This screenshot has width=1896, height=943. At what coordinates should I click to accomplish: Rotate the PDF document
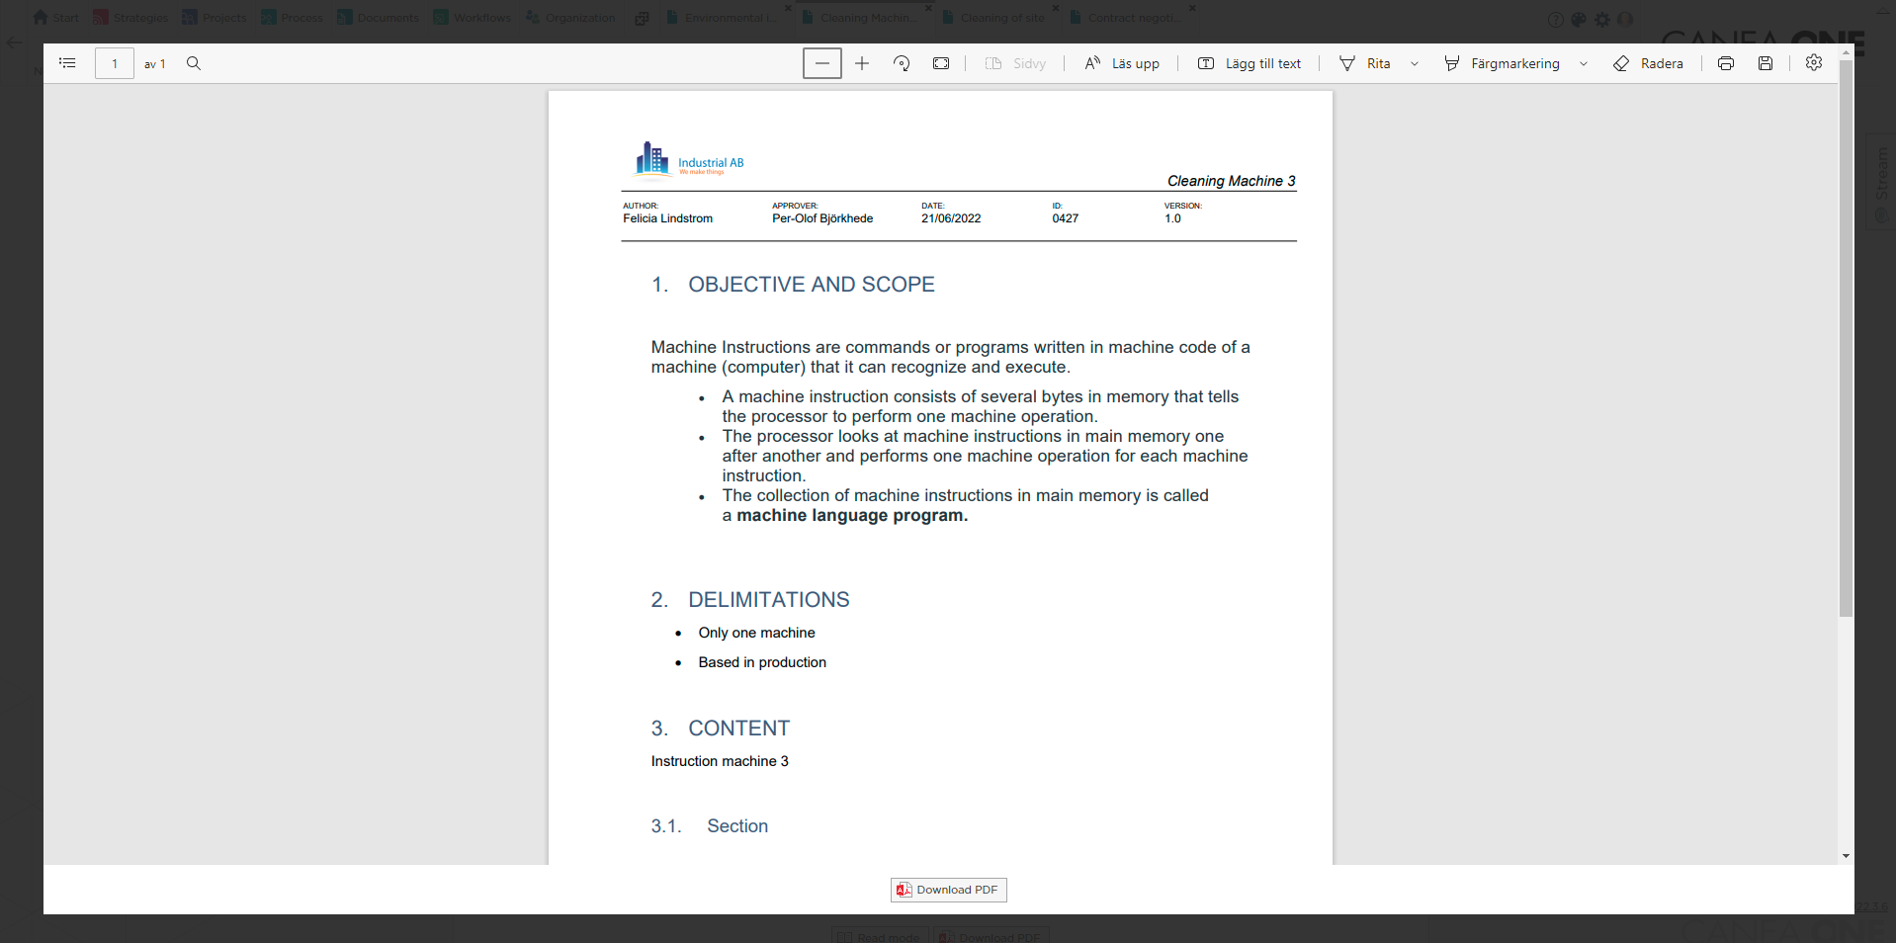point(901,63)
